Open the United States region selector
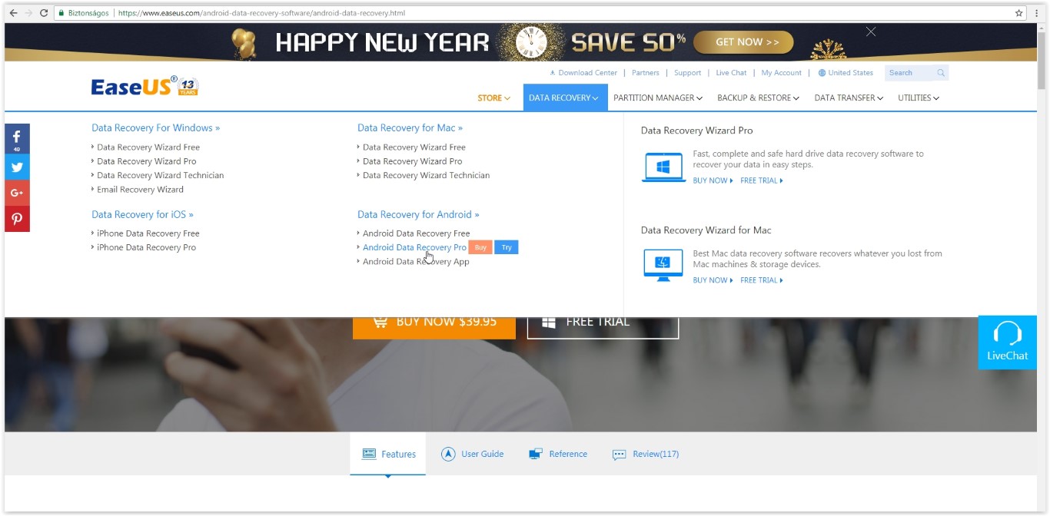 coord(846,73)
